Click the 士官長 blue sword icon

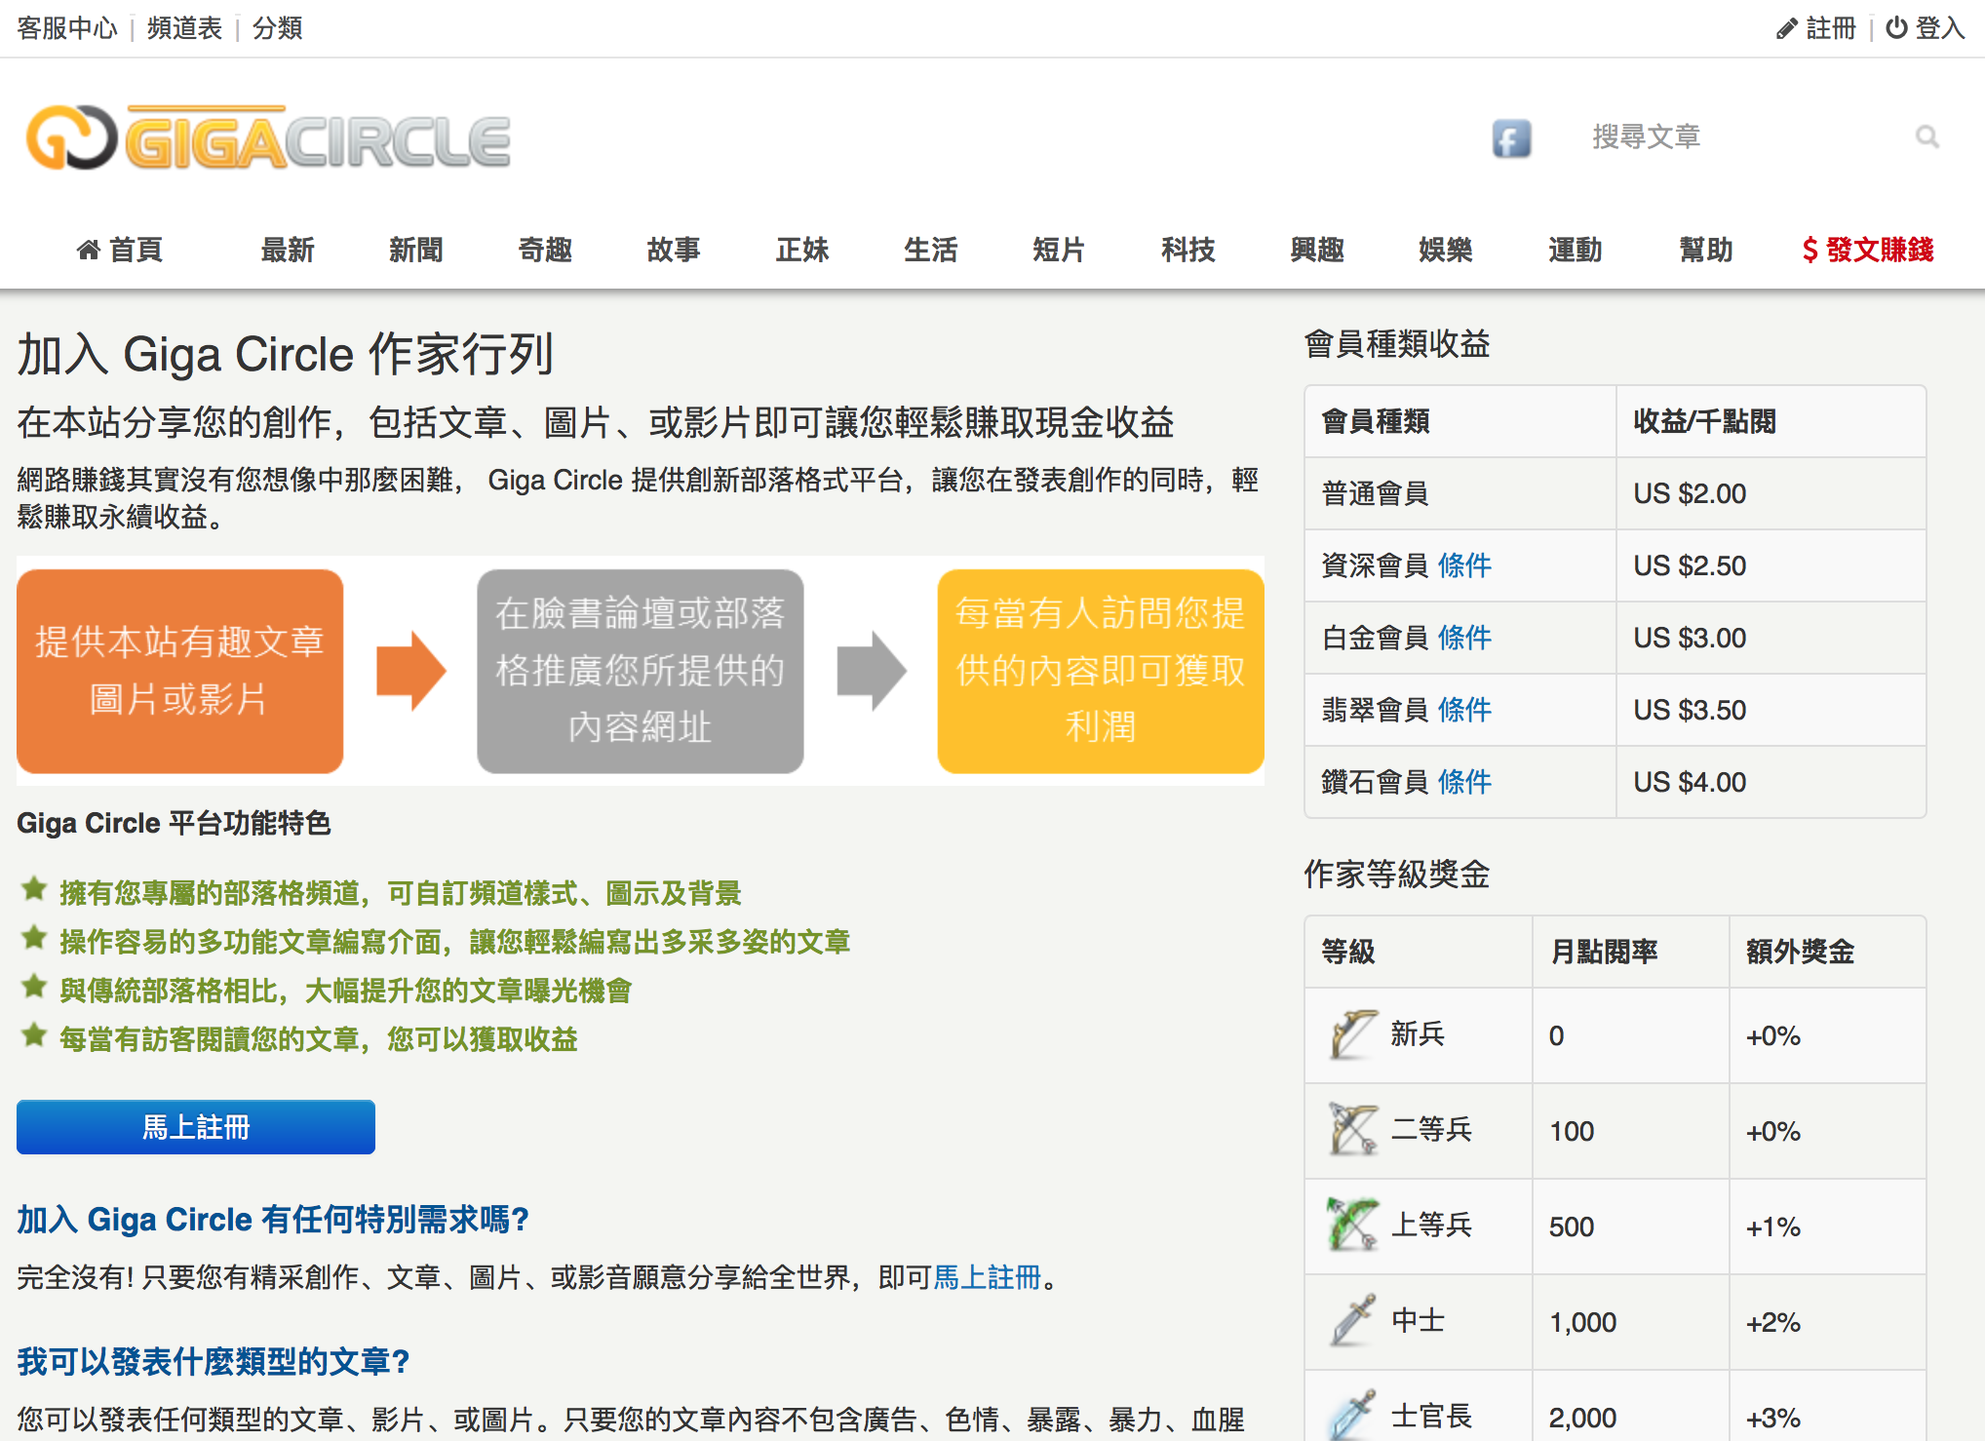pos(1352,1415)
